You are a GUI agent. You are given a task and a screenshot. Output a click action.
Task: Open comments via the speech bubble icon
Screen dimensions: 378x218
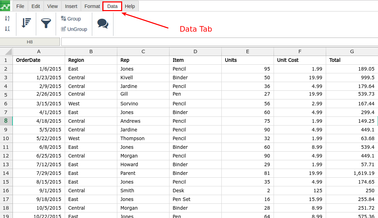click(103, 24)
